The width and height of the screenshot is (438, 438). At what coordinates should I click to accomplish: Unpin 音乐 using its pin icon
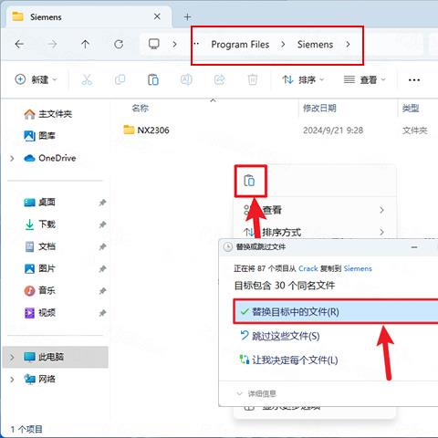(x=102, y=291)
